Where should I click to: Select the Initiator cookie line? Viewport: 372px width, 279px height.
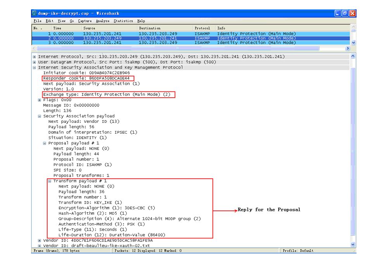[x=86, y=73]
